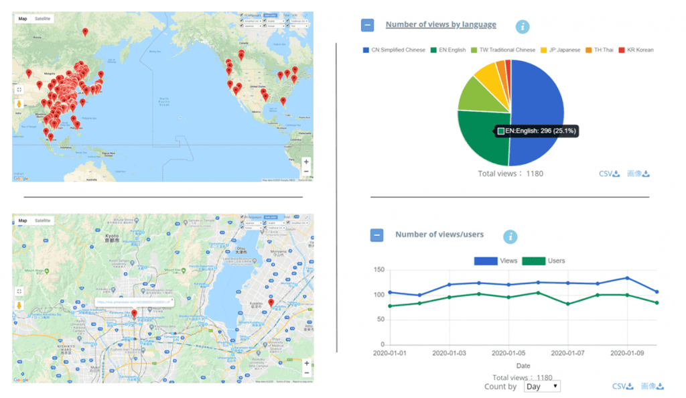Download line chart data as CSV
This screenshot has width=686, height=398.
[x=622, y=387]
